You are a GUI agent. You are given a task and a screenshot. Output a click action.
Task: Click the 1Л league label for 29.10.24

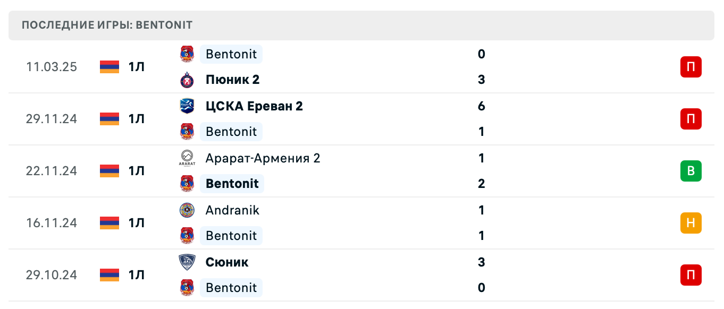[136, 275]
